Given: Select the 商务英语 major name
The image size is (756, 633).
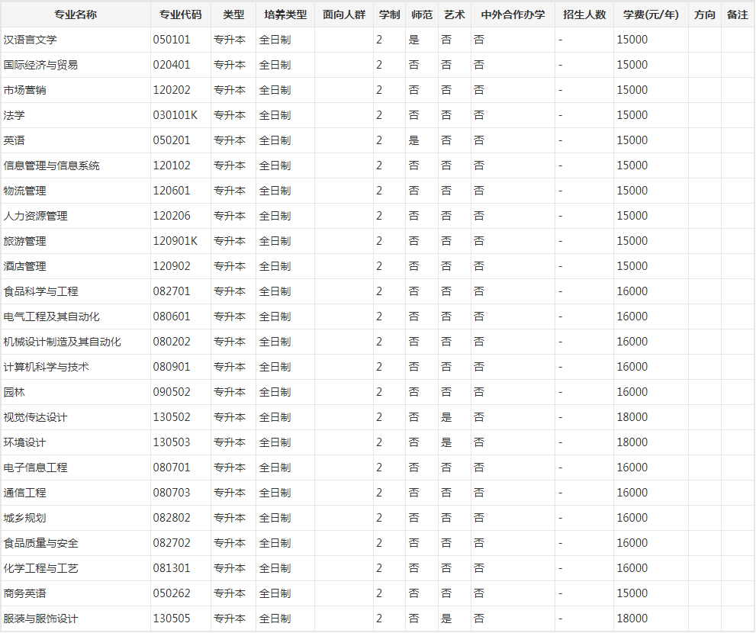Looking at the screenshot, I should tap(24, 593).
